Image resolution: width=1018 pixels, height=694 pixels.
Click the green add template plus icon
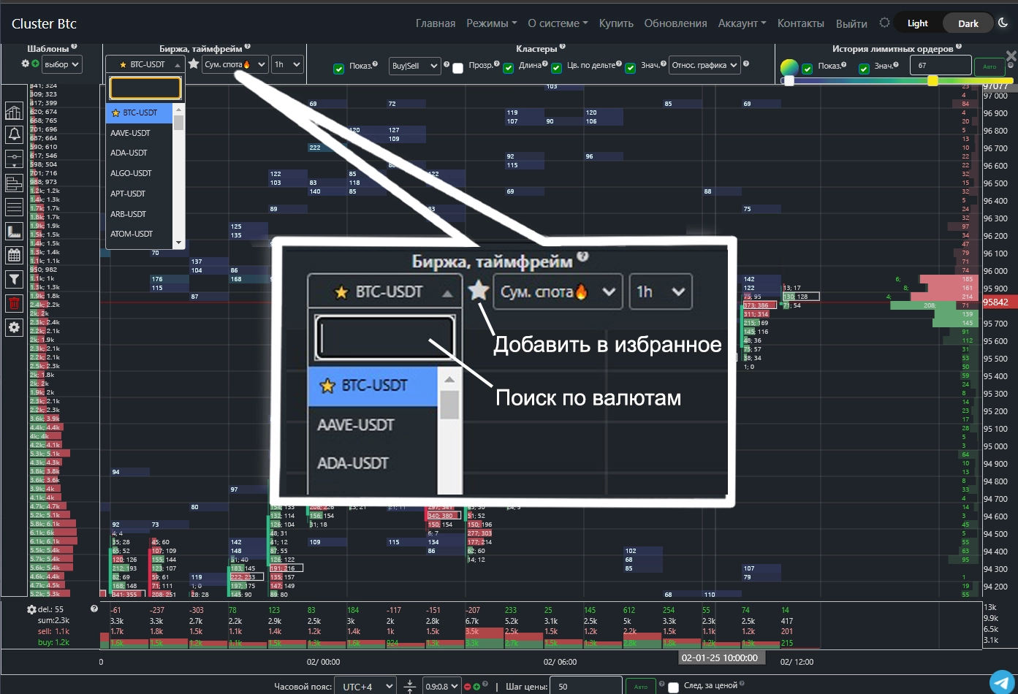tap(35, 64)
